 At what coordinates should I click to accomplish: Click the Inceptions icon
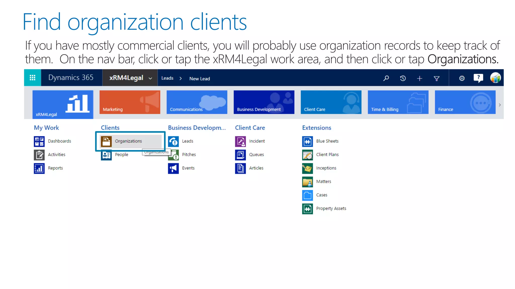tap(307, 168)
